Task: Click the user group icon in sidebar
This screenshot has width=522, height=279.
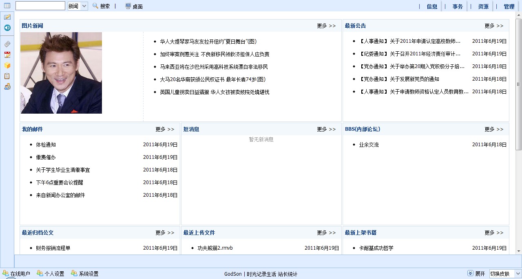Action: (x=7, y=86)
